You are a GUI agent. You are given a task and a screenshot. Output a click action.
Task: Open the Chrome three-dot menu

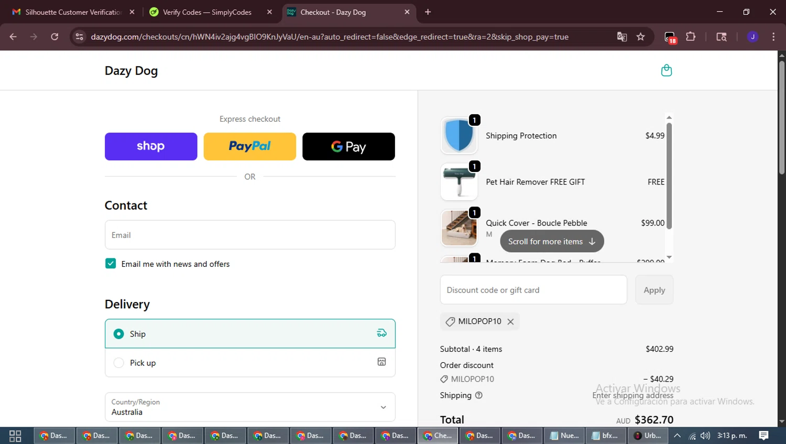click(773, 37)
